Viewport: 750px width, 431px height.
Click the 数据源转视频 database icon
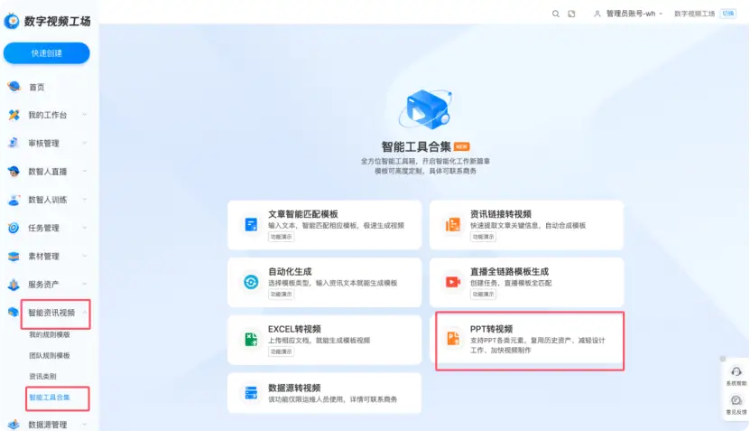(x=251, y=393)
